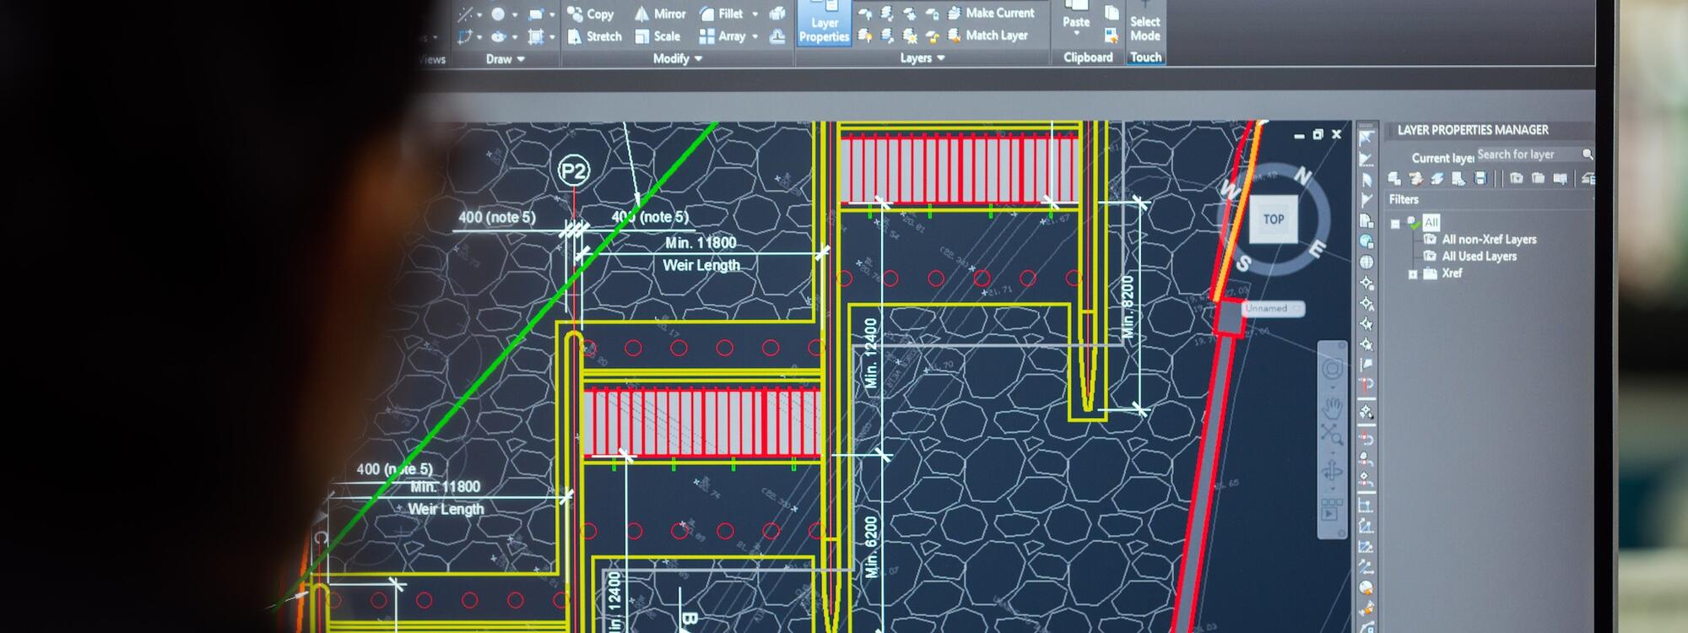Image resolution: width=1688 pixels, height=633 pixels.
Task: Click the magnifier icon in layer search
Action: click(x=1587, y=154)
